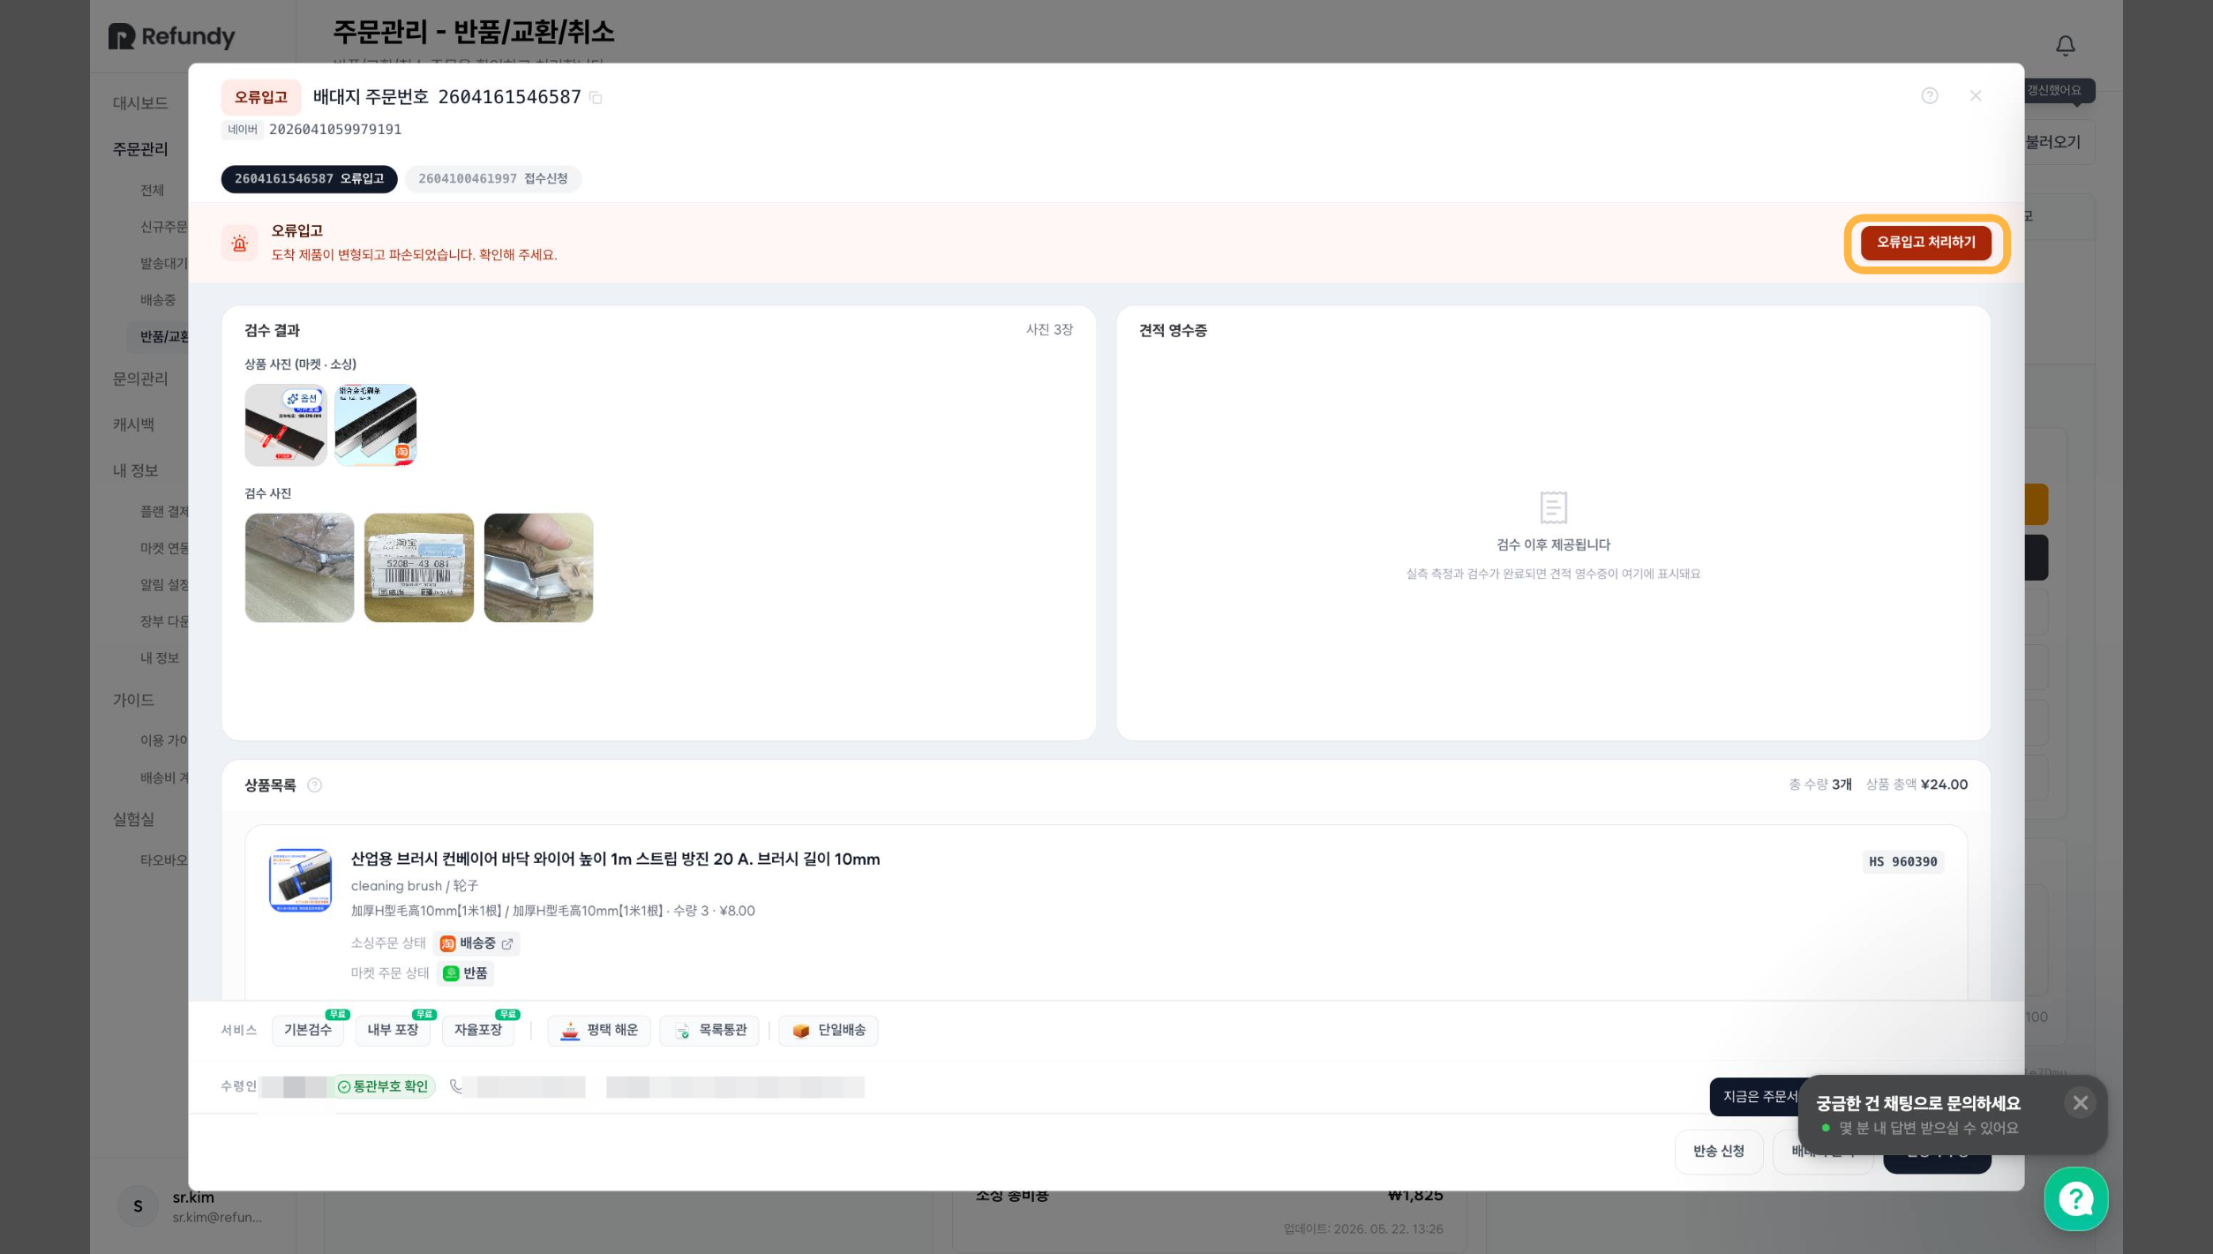
Task: Switch to the 2604100461997 접수신청 tab
Action: (492, 179)
